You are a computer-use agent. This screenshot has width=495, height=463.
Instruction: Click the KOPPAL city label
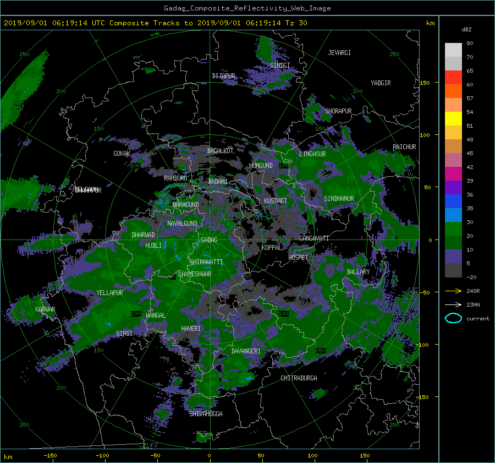tap(272, 247)
